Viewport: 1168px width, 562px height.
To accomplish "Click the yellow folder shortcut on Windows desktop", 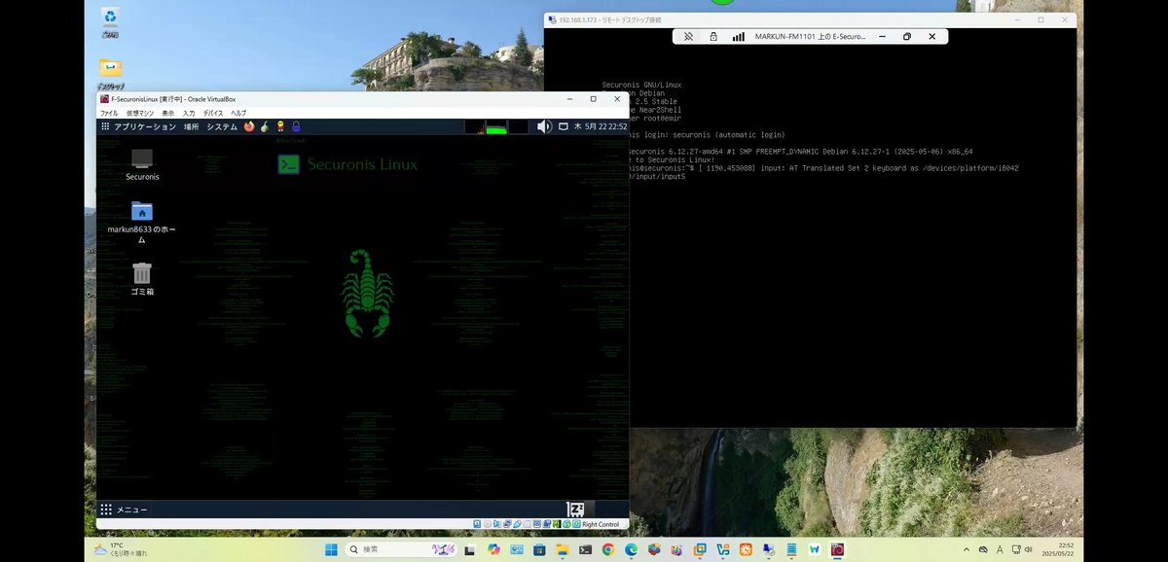I will point(110,73).
